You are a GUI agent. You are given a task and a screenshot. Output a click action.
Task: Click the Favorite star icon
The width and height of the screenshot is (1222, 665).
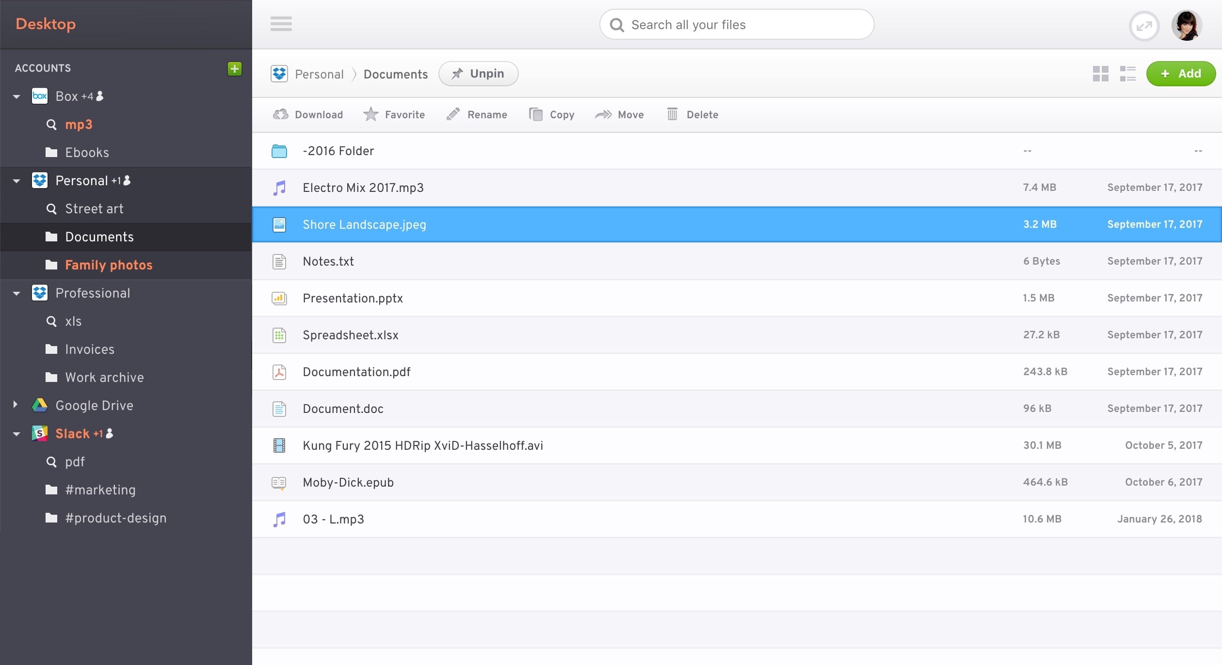pos(372,114)
